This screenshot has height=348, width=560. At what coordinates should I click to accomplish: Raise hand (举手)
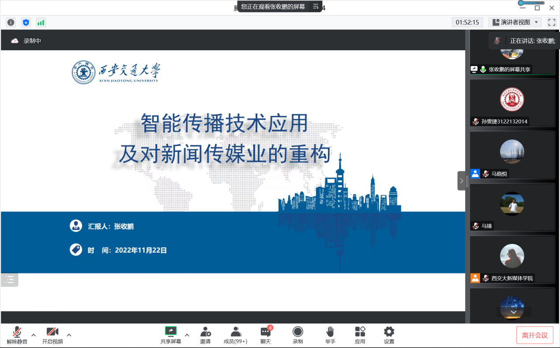pos(330,335)
